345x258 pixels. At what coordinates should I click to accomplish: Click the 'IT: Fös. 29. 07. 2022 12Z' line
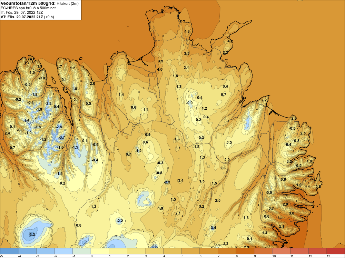22,12
